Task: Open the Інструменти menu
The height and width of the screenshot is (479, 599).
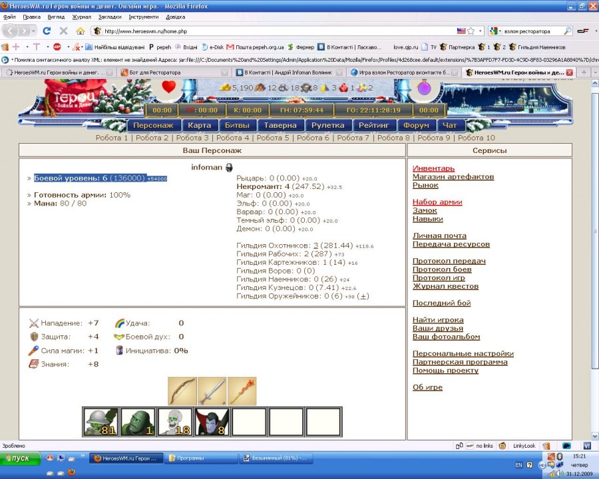Action: point(144,17)
